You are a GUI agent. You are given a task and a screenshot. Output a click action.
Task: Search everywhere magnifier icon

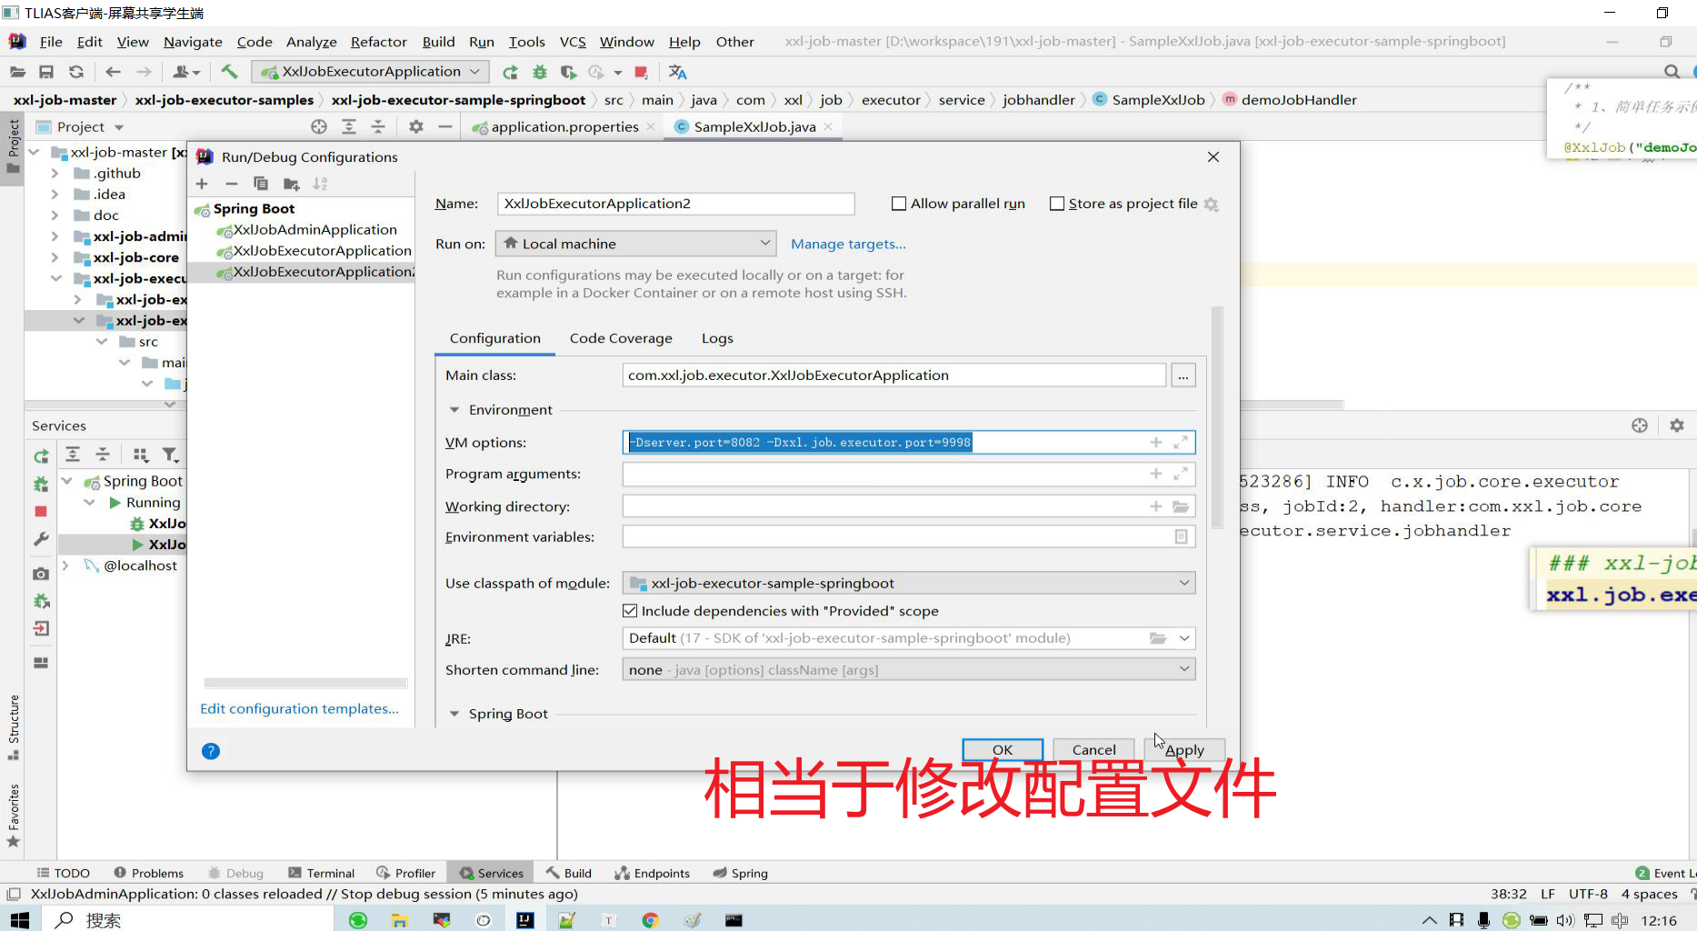click(x=1672, y=72)
